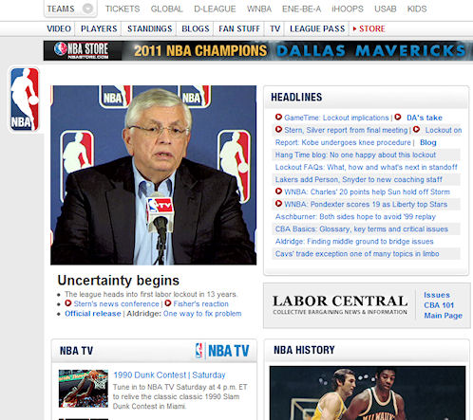Image resolution: width=473 pixels, height=420 pixels.
Task: Play the Lockout on video icon
Action: 416,129
